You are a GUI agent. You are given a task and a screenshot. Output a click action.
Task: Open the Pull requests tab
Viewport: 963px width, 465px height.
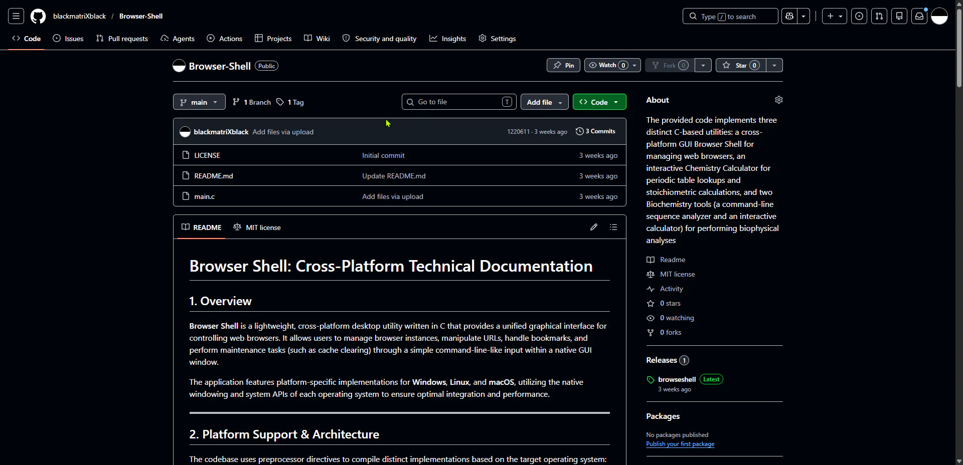coord(122,39)
